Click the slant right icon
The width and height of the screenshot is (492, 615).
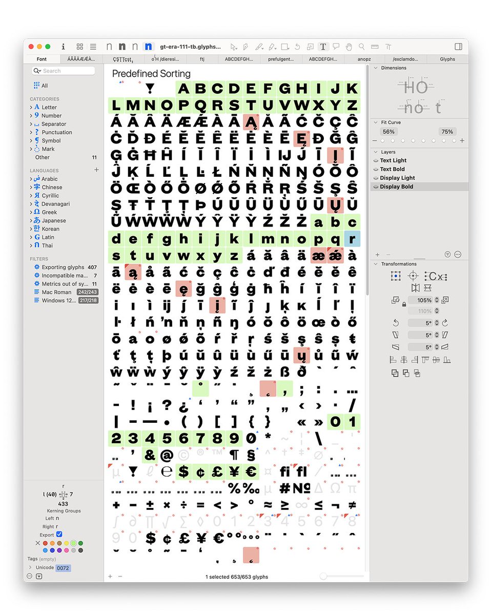pos(445,335)
